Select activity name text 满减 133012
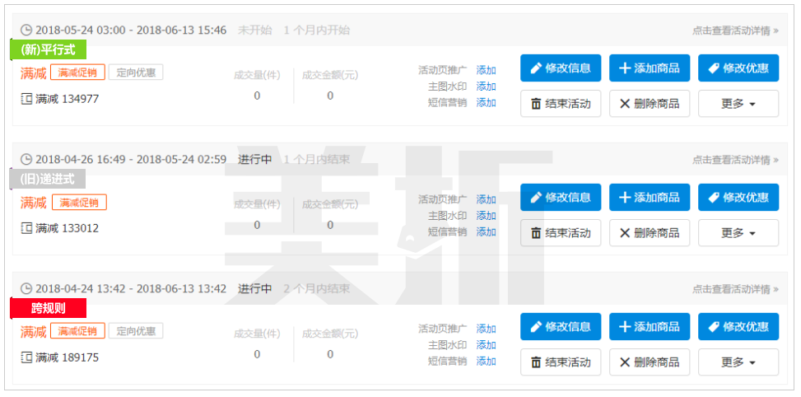Image resolution: width=801 pixels, height=397 pixels. coord(67,228)
